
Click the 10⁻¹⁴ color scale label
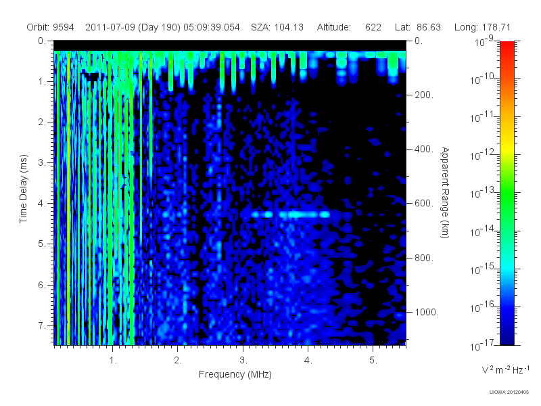(483, 231)
